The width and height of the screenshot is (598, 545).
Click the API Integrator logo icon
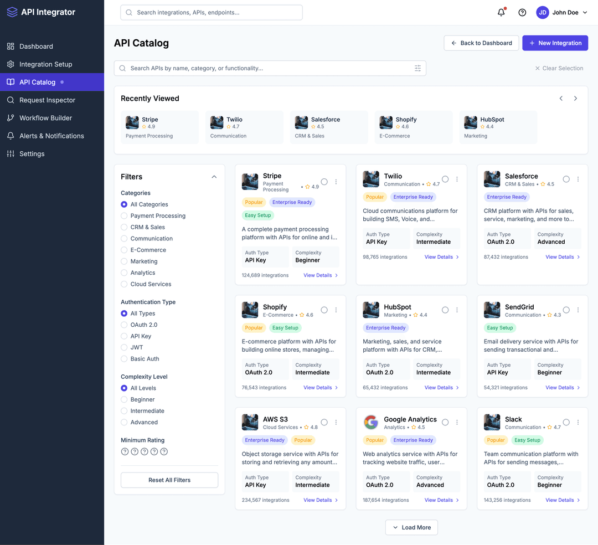pos(12,12)
